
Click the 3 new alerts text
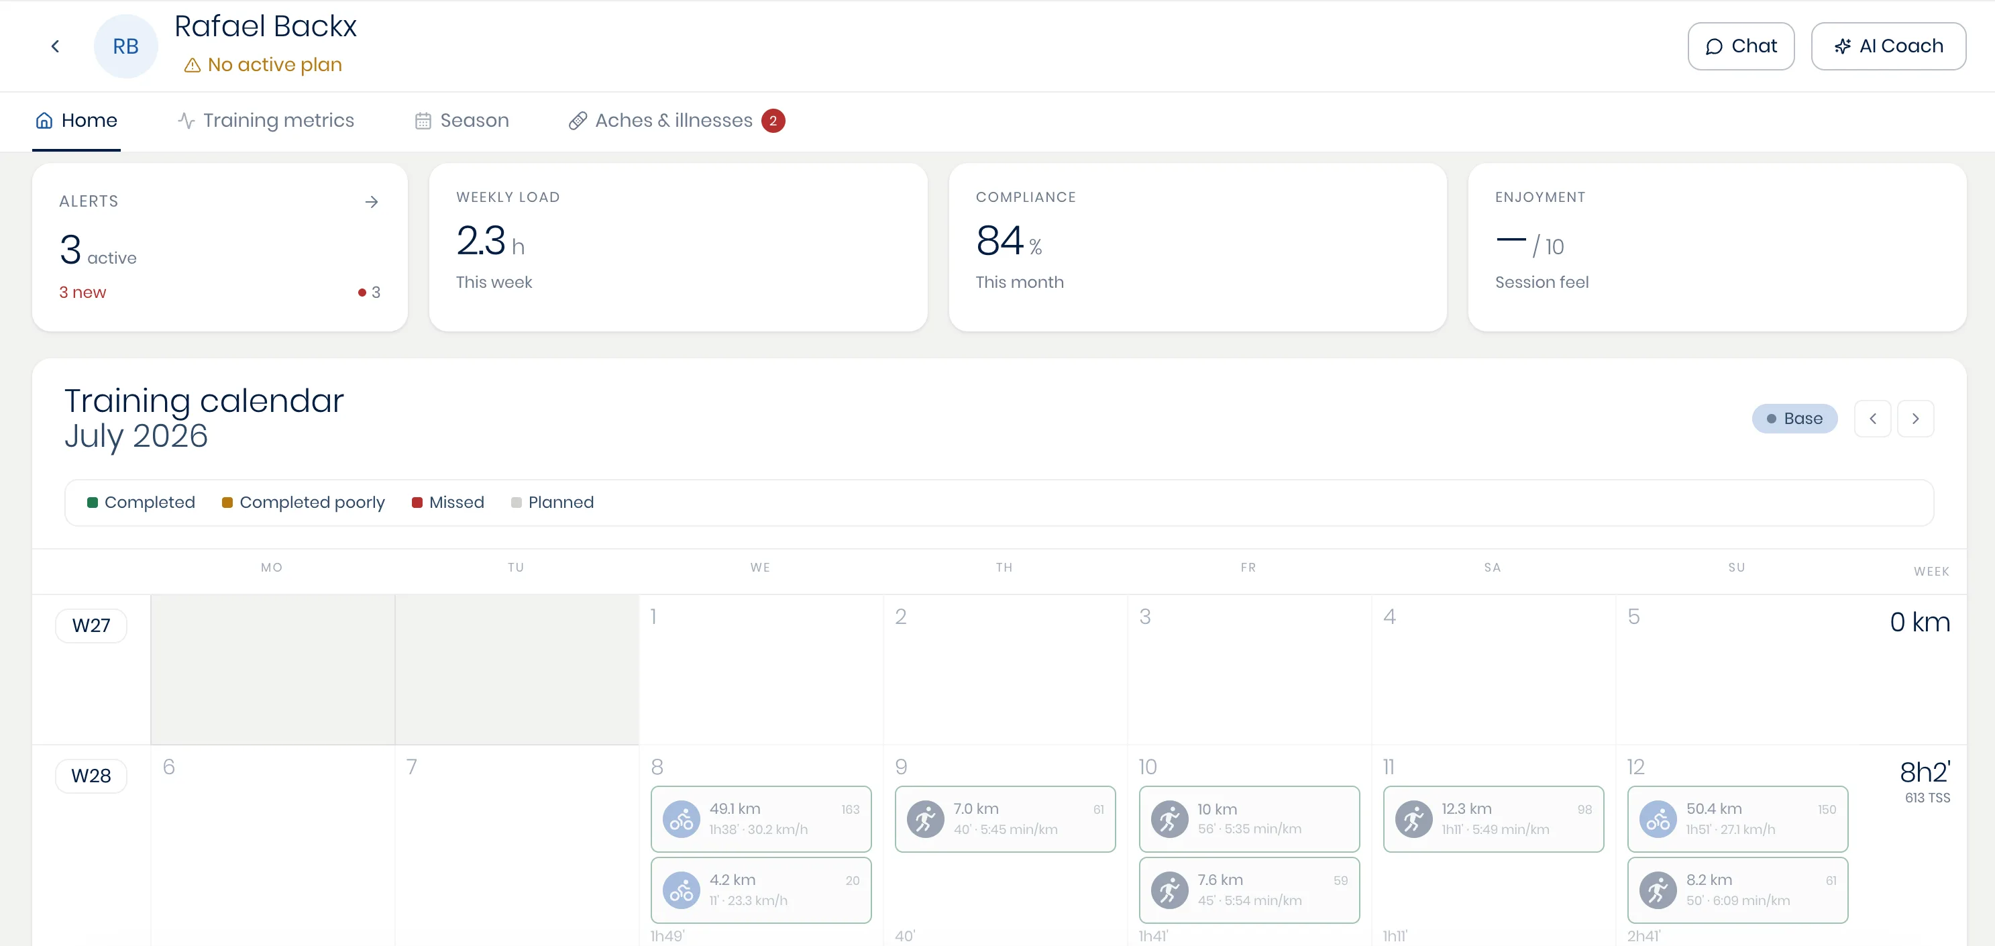coord(83,292)
